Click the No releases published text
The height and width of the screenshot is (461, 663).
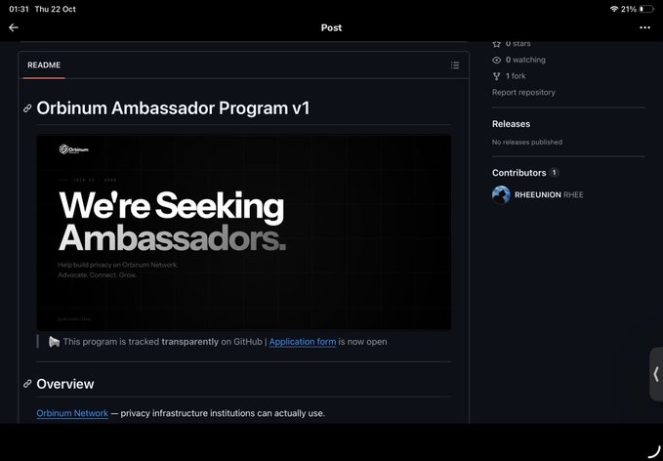pyautogui.click(x=527, y=142)
